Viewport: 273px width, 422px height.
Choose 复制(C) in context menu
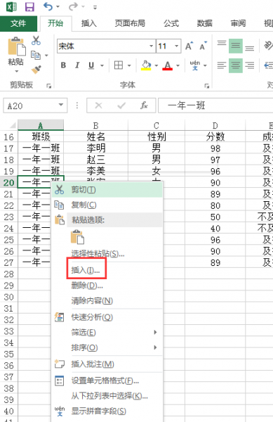pos(107,205)
